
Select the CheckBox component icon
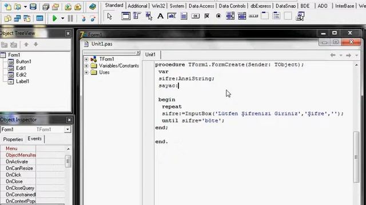point(207,16)
